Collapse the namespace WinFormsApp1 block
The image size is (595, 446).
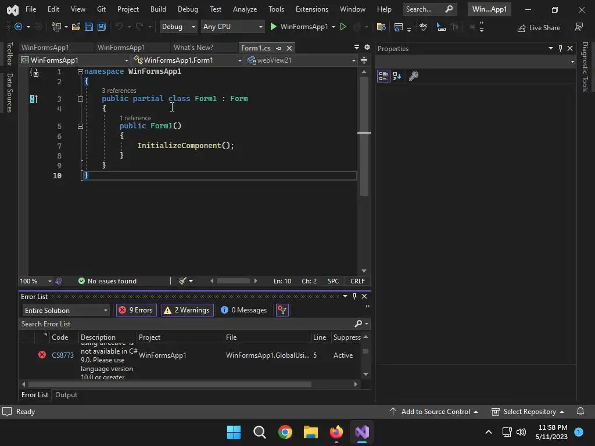80,71
